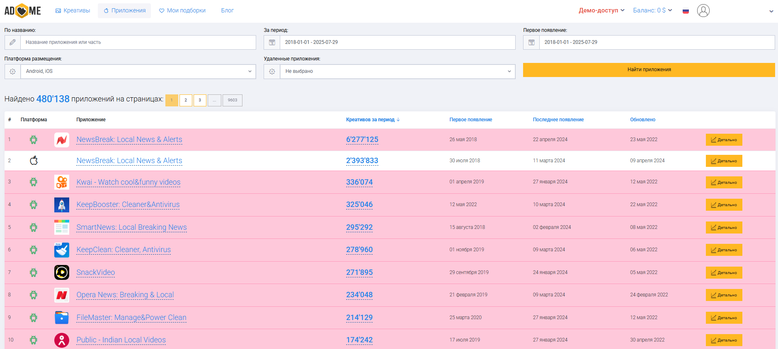Open KeepBooster: Cleaner&Antivirus link
This screenshot has height=349, width=778.
tap(128, 205)
